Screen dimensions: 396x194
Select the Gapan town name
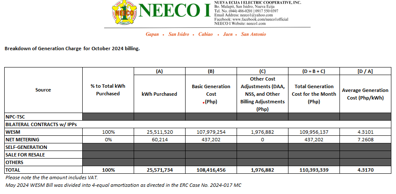point(153,34)
